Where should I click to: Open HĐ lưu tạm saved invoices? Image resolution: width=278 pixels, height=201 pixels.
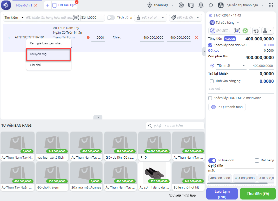[x=65, y=5]
